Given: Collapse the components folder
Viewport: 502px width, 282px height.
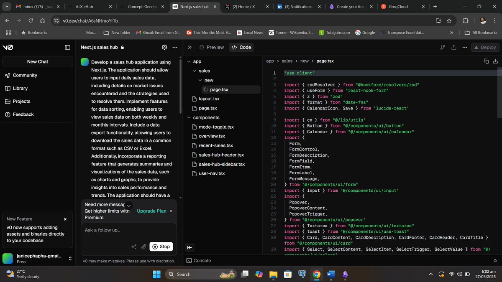Looking at the screenshot, I should point(188,118).
